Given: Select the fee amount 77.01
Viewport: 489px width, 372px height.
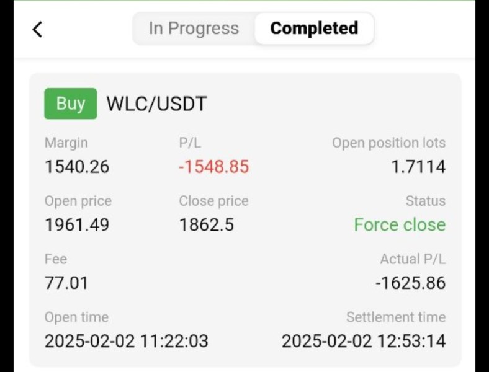Looking at the screenshot, I should [x=66, y=283].
